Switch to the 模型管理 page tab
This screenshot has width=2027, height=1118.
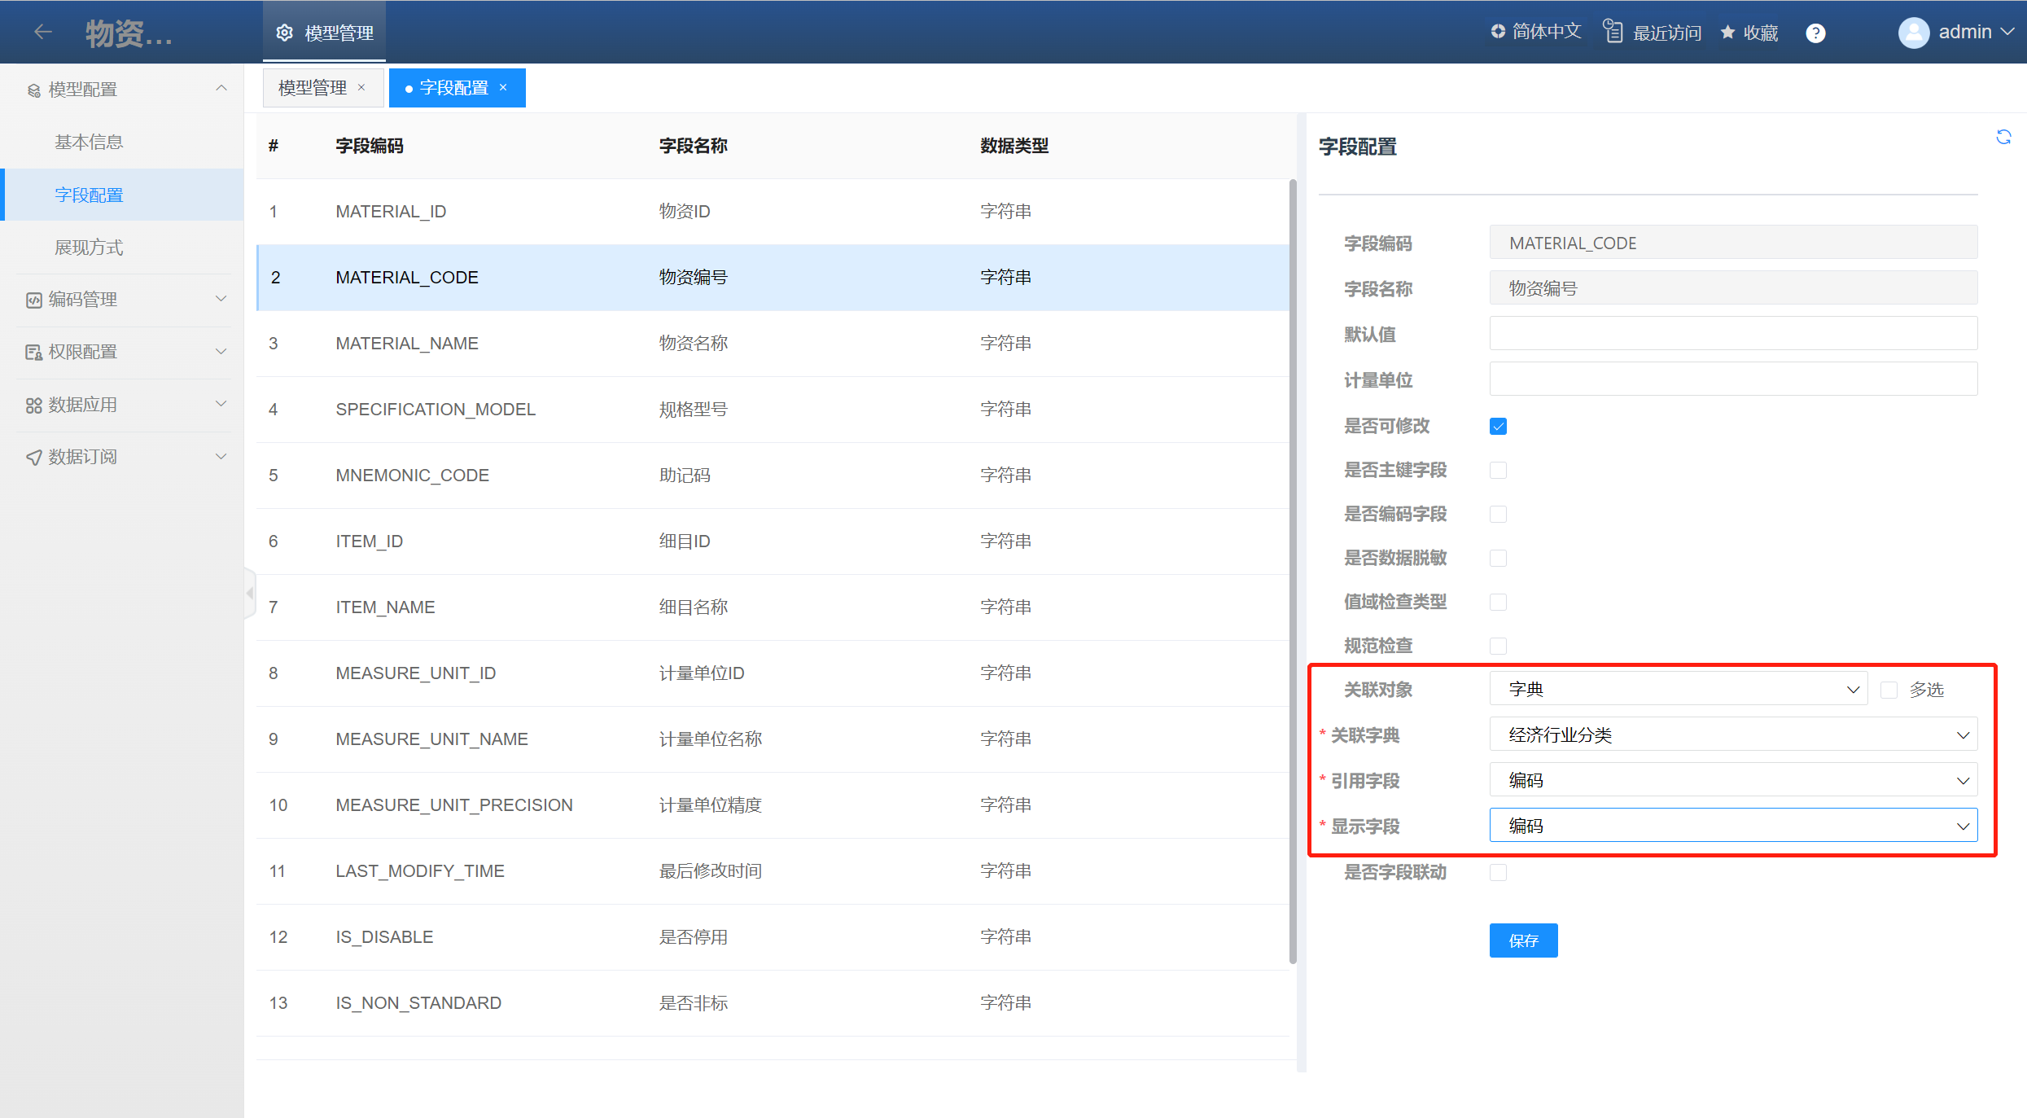(313, 87)
